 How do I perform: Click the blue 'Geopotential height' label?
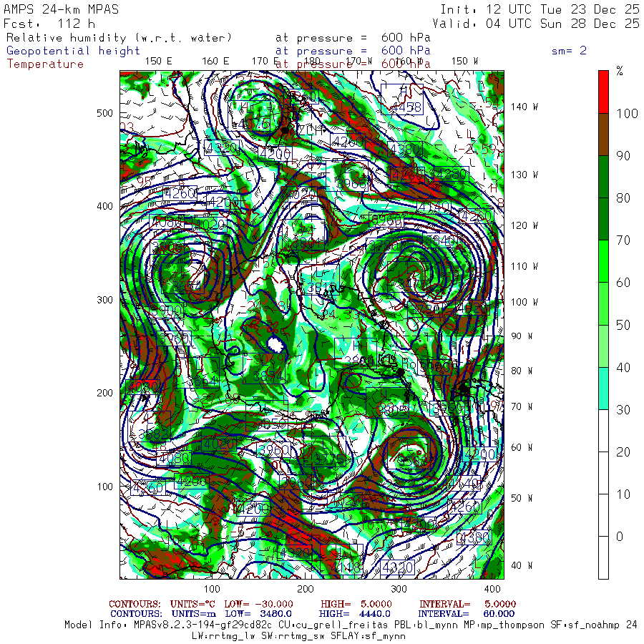click(73, 51)
